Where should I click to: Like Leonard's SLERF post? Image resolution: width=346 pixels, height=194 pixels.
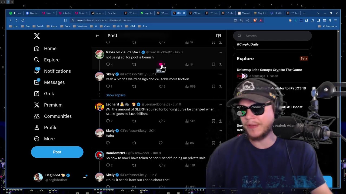(161, 121)
